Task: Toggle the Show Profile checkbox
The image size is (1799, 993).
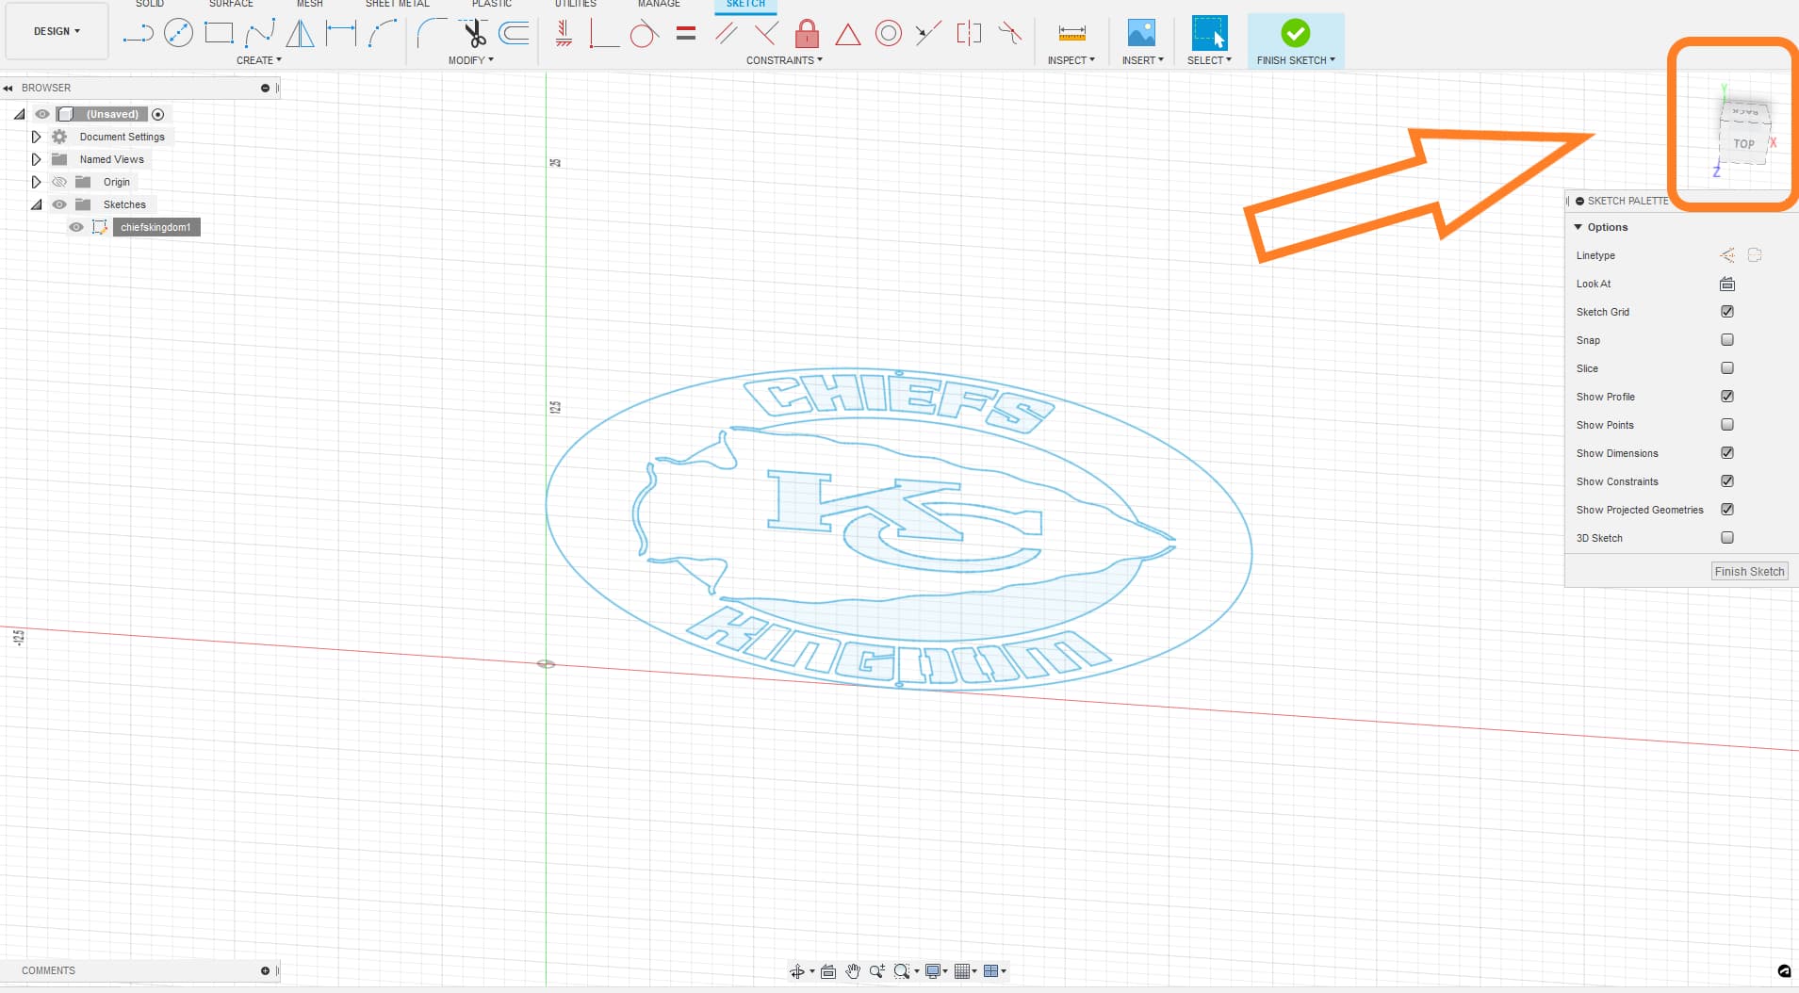Action: click(1727, 397)
